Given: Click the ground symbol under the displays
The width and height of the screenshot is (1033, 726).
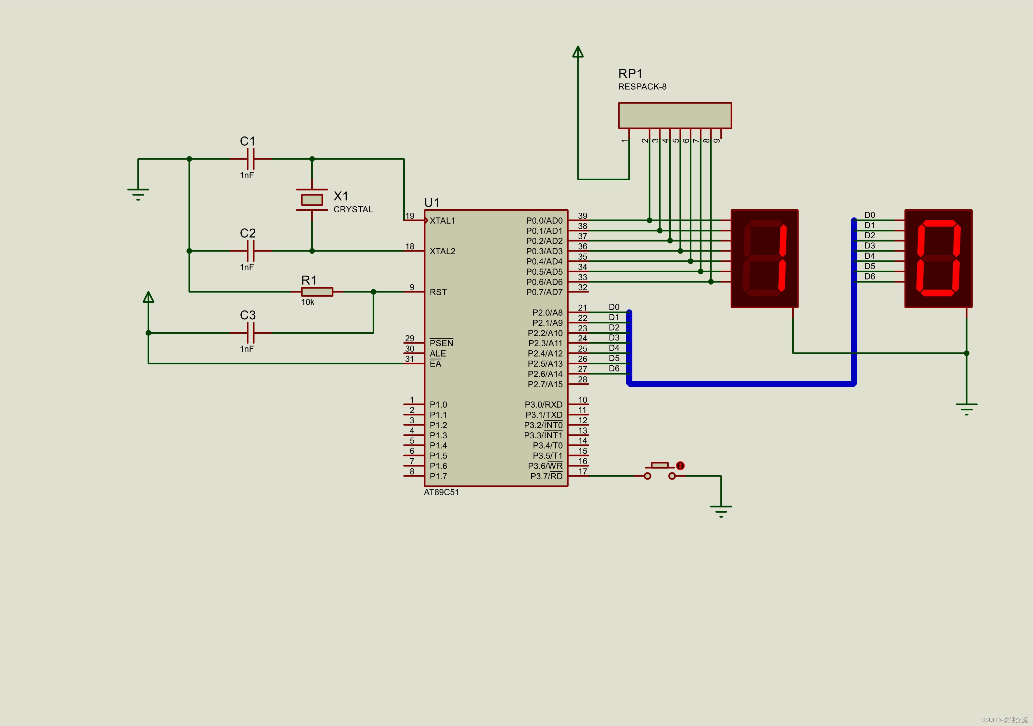Looking at the screenshot, I should point(966,409).
